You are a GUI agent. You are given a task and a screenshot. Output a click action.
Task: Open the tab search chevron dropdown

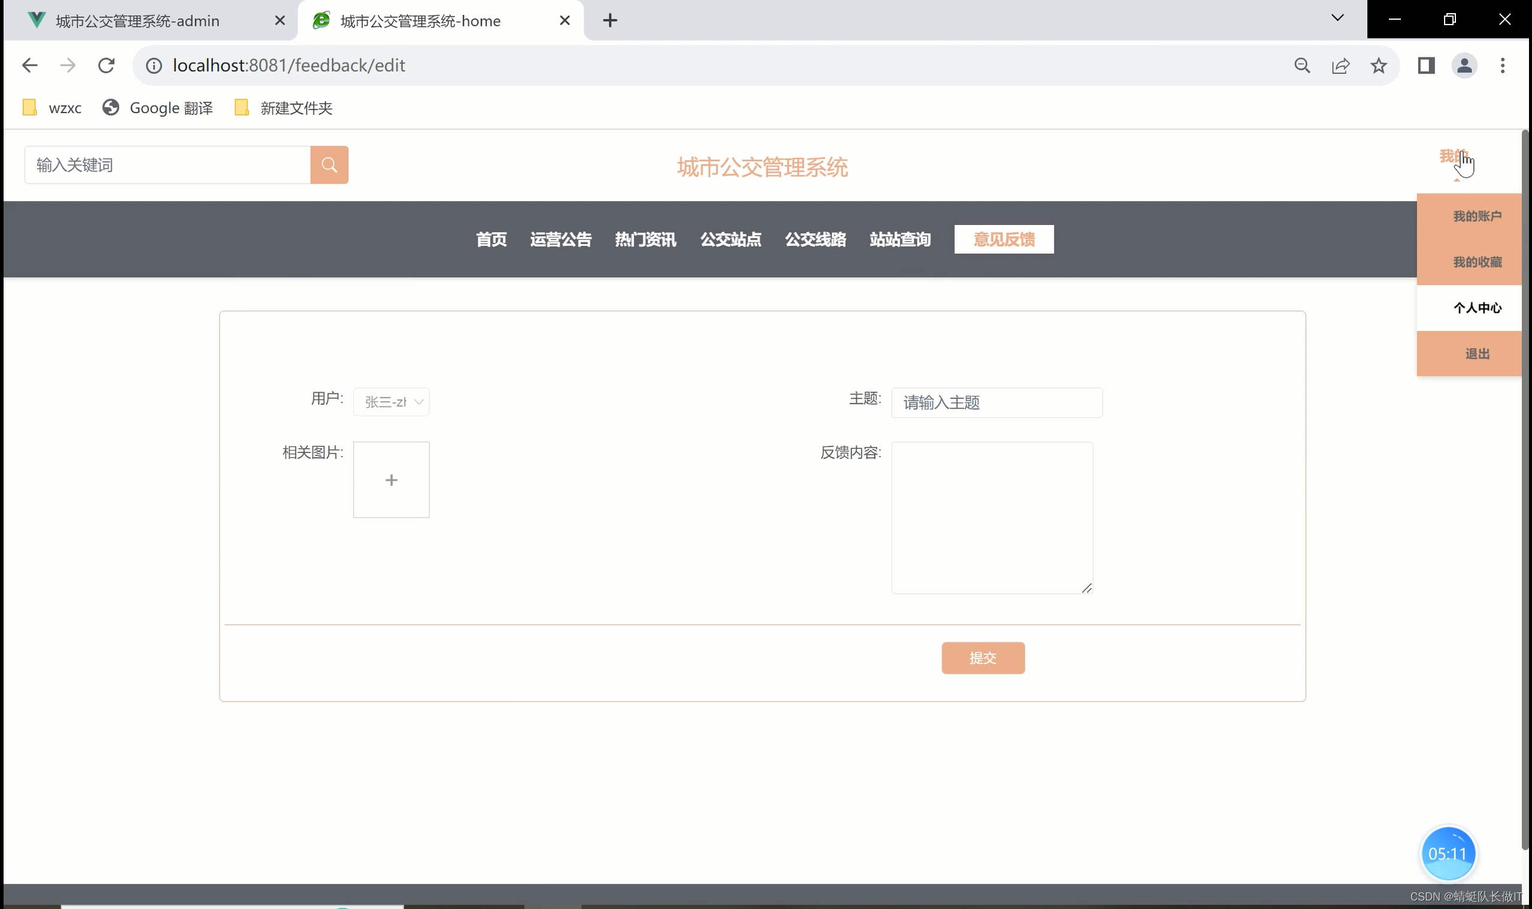click(x=1337, y=18)
